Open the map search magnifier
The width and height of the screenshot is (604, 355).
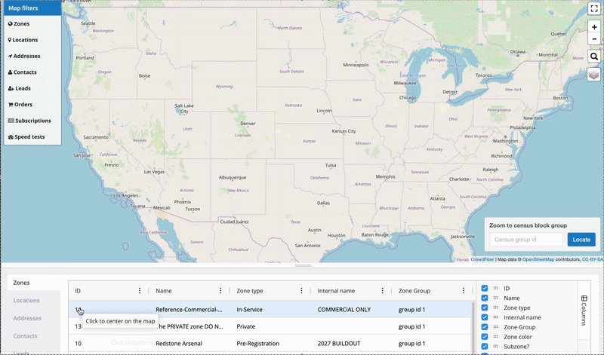point(594,57)
